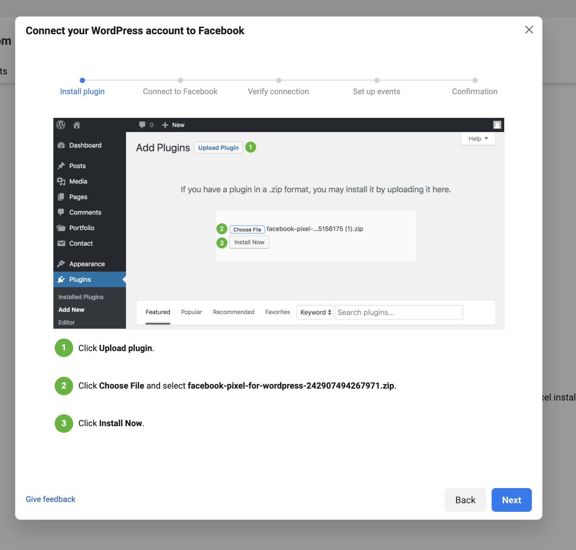The width and height of the screenshot is (576, 550).
Task: Select the Install plugin step
Action: point(82,92)
